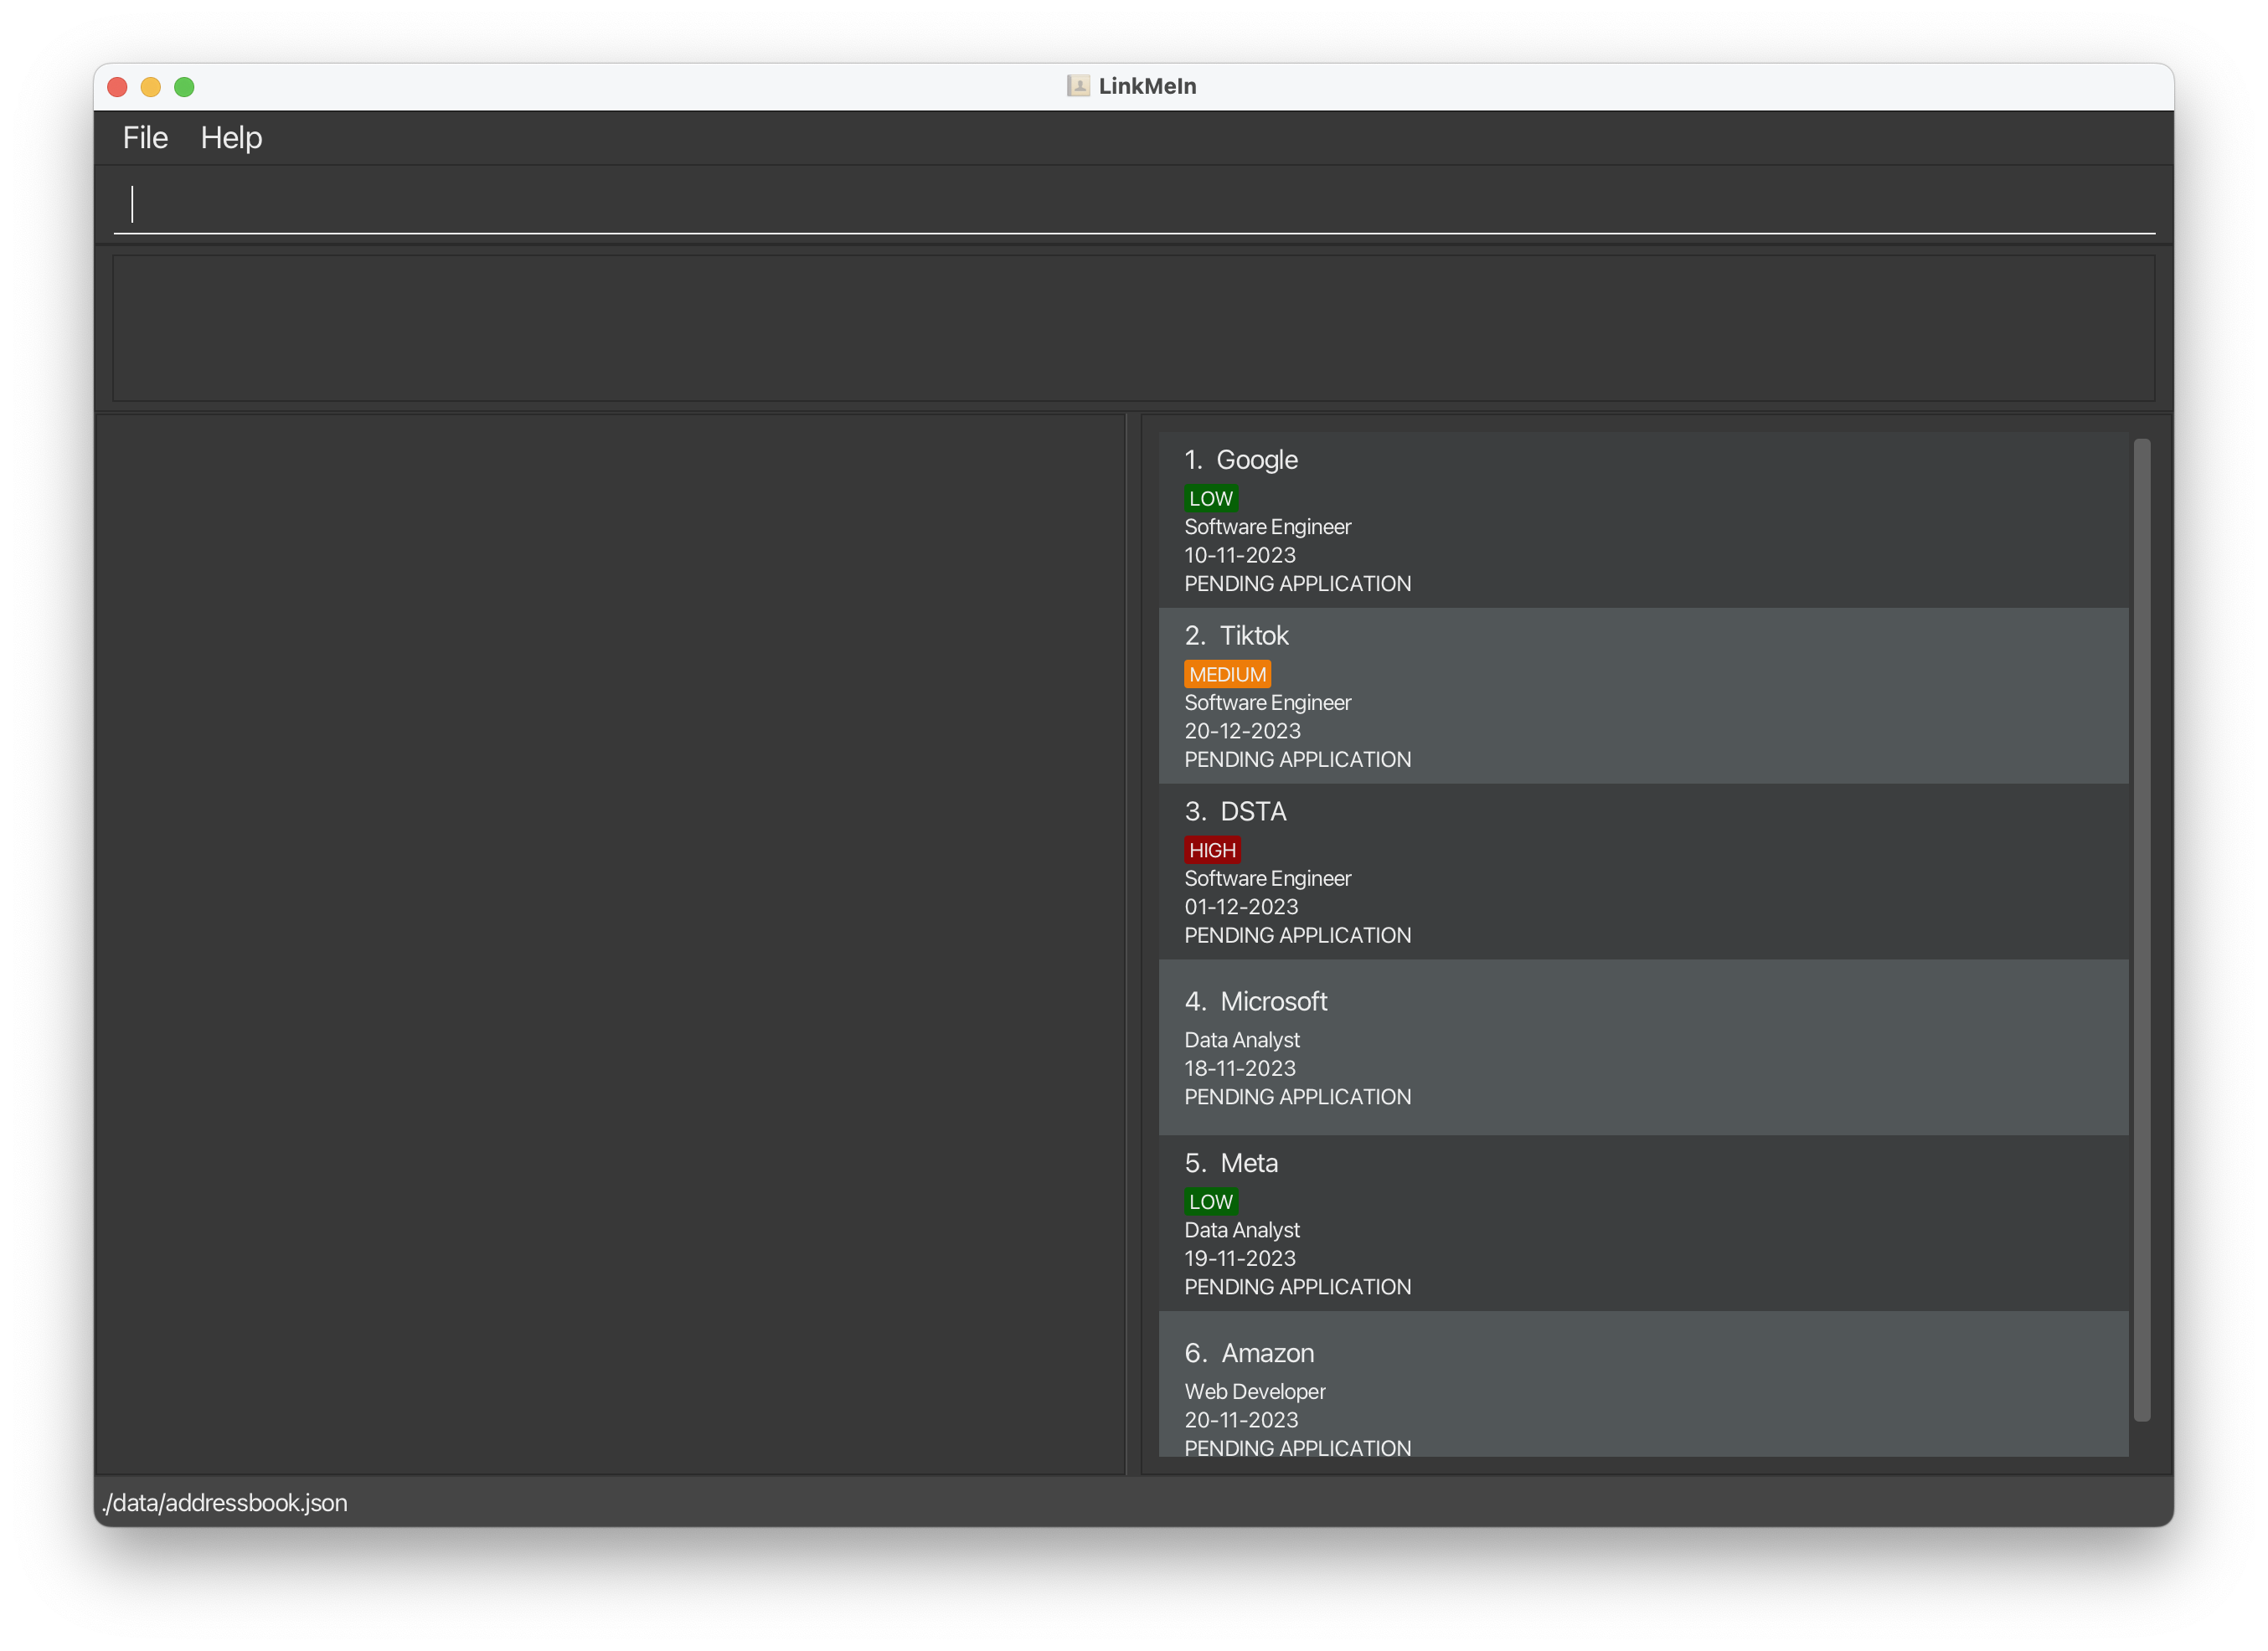This screenshot has width=2268, height=1651.
Task: Minimize the LinkMeIn window
Action: [x=151, y=87]
